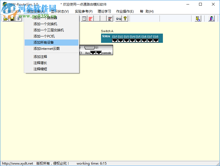Screen dimensions: 220x166
Task: Click the save floppy disk icon
Action: point(12,18)
